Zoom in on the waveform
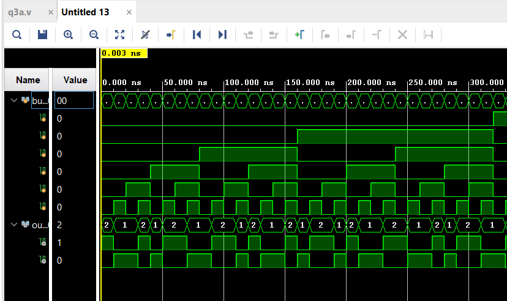Screen dimensions: 507x301 (x=68, y=35)
